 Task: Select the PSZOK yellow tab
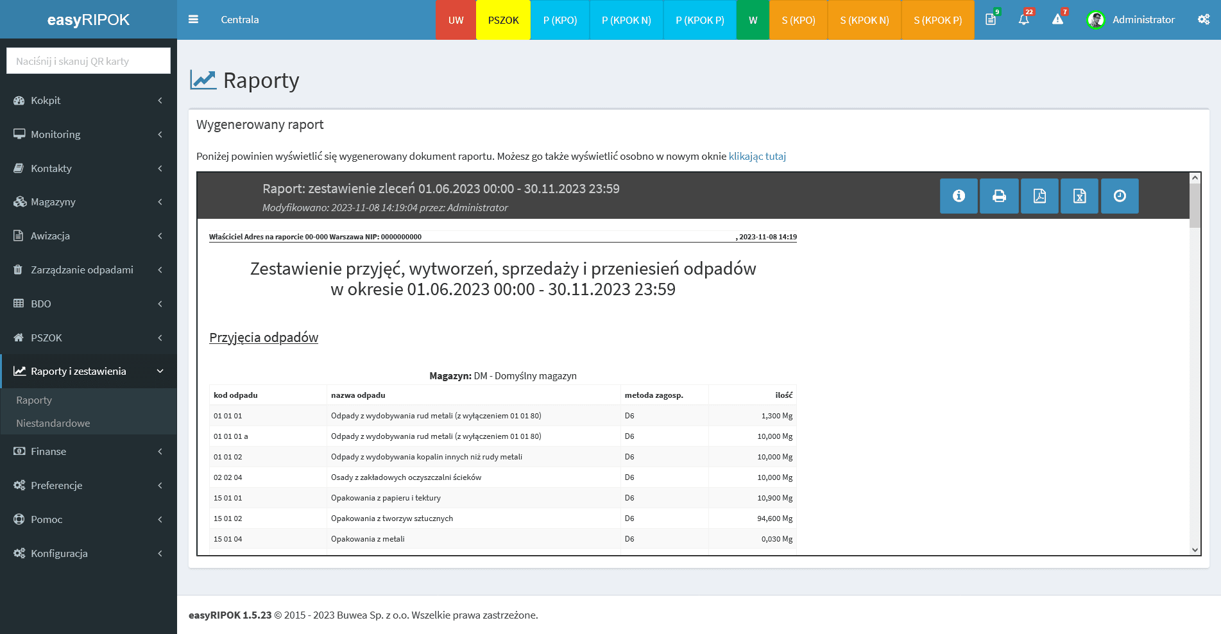[x=503, y=20]
